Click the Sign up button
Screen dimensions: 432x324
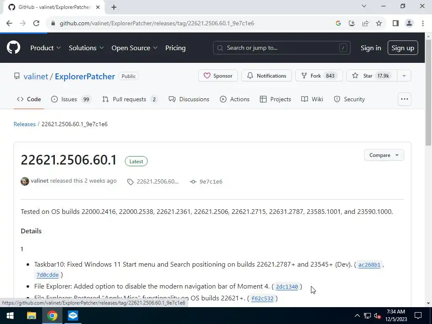[x=403, y=48]
